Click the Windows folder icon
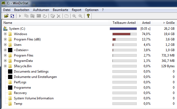This screenshot has width=177, height=109. point(10,34)
